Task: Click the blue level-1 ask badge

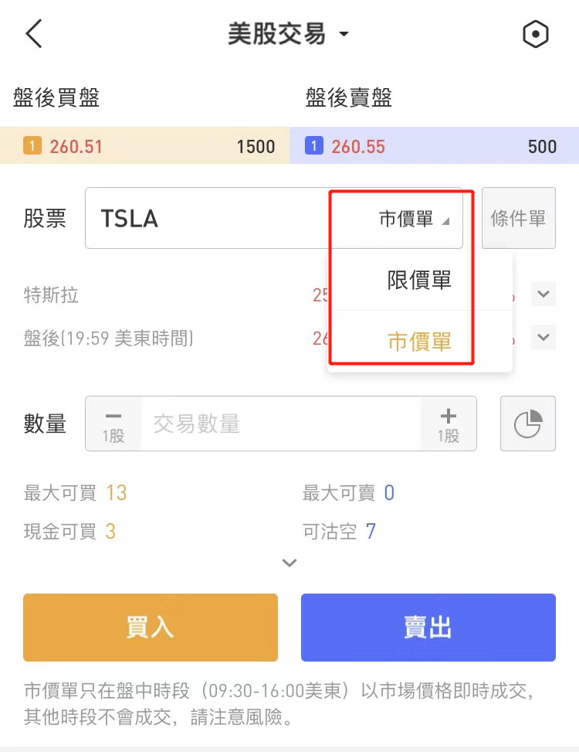Action: click(x=314, y=146)
